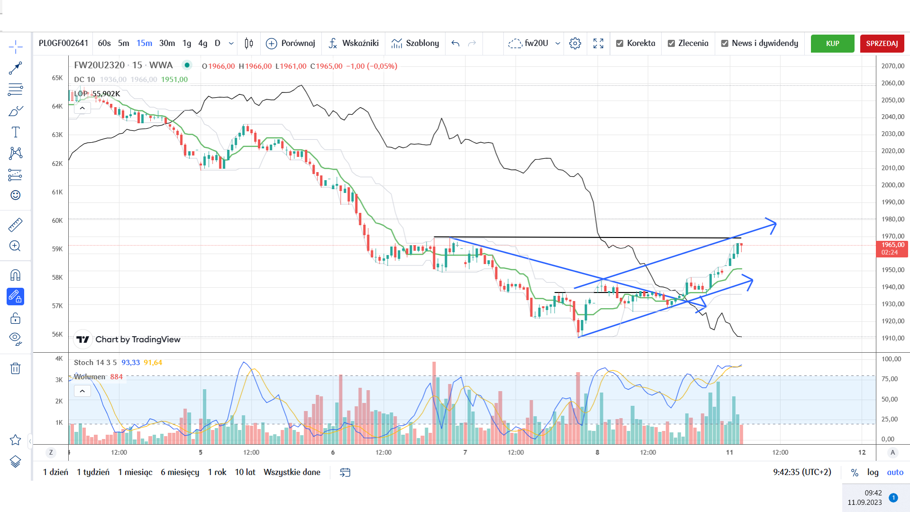Toggle magnet mode

click(x=16, y=275)
